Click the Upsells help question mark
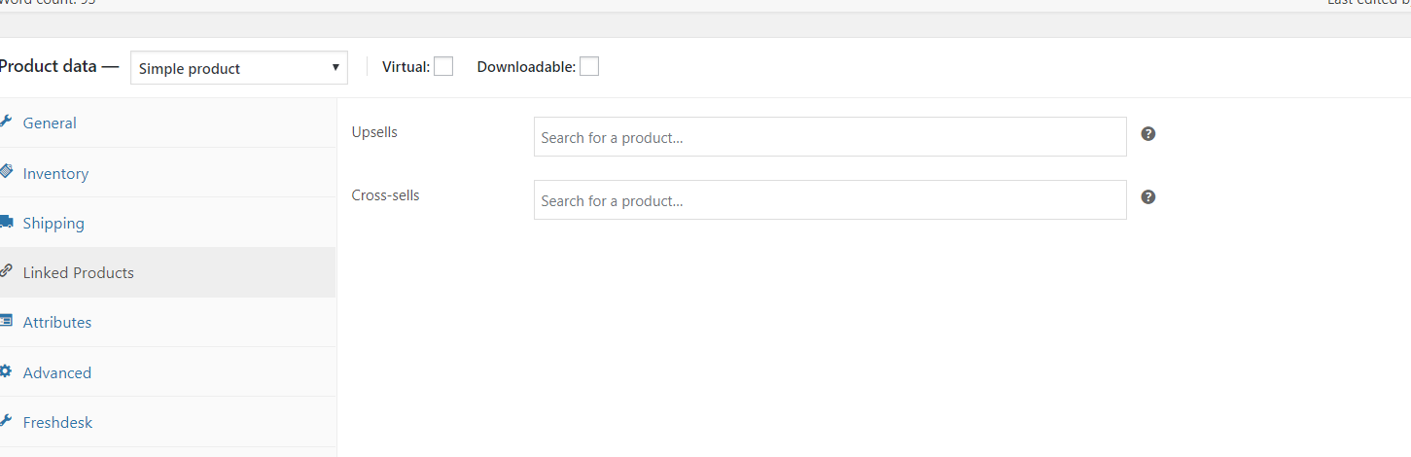1411x457 pixels. point(1148,134)
